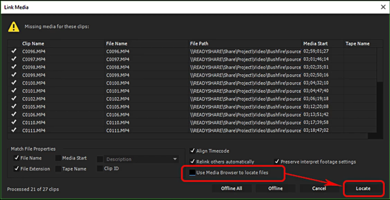Viewport: 390px width, 200px height.
Task: Open the Description dropdown list
Action: click(x=141, y=159)
